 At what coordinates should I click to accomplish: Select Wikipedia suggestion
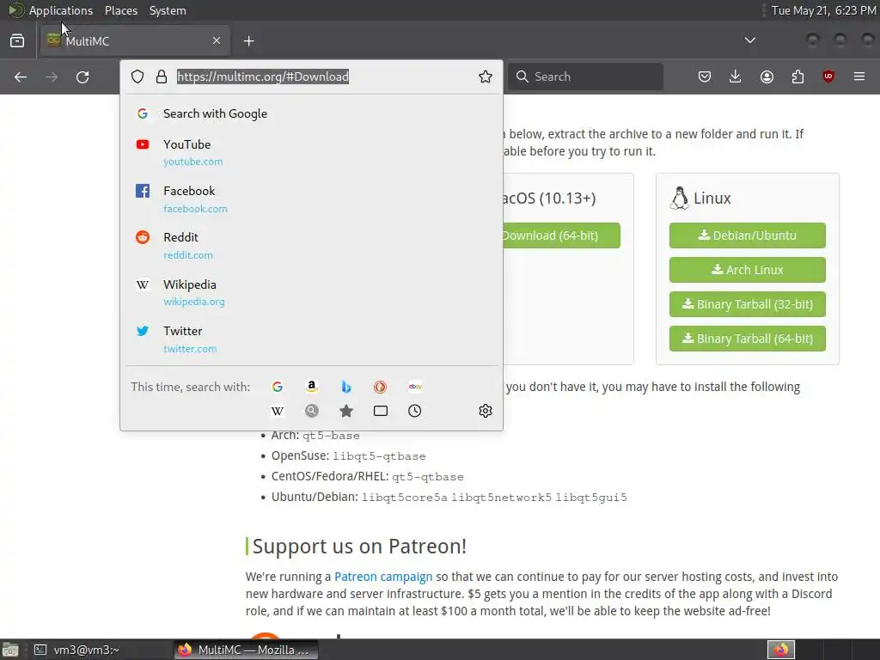311,292
